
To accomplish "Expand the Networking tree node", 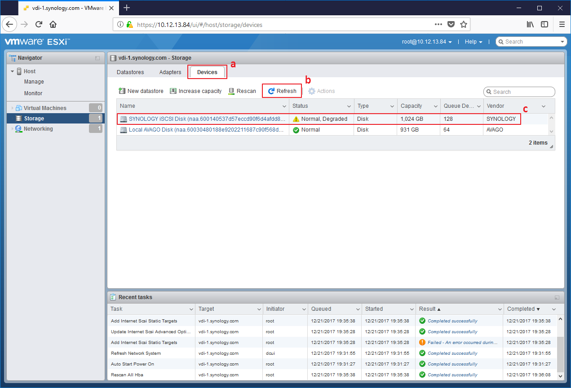I will pos(12,129).
